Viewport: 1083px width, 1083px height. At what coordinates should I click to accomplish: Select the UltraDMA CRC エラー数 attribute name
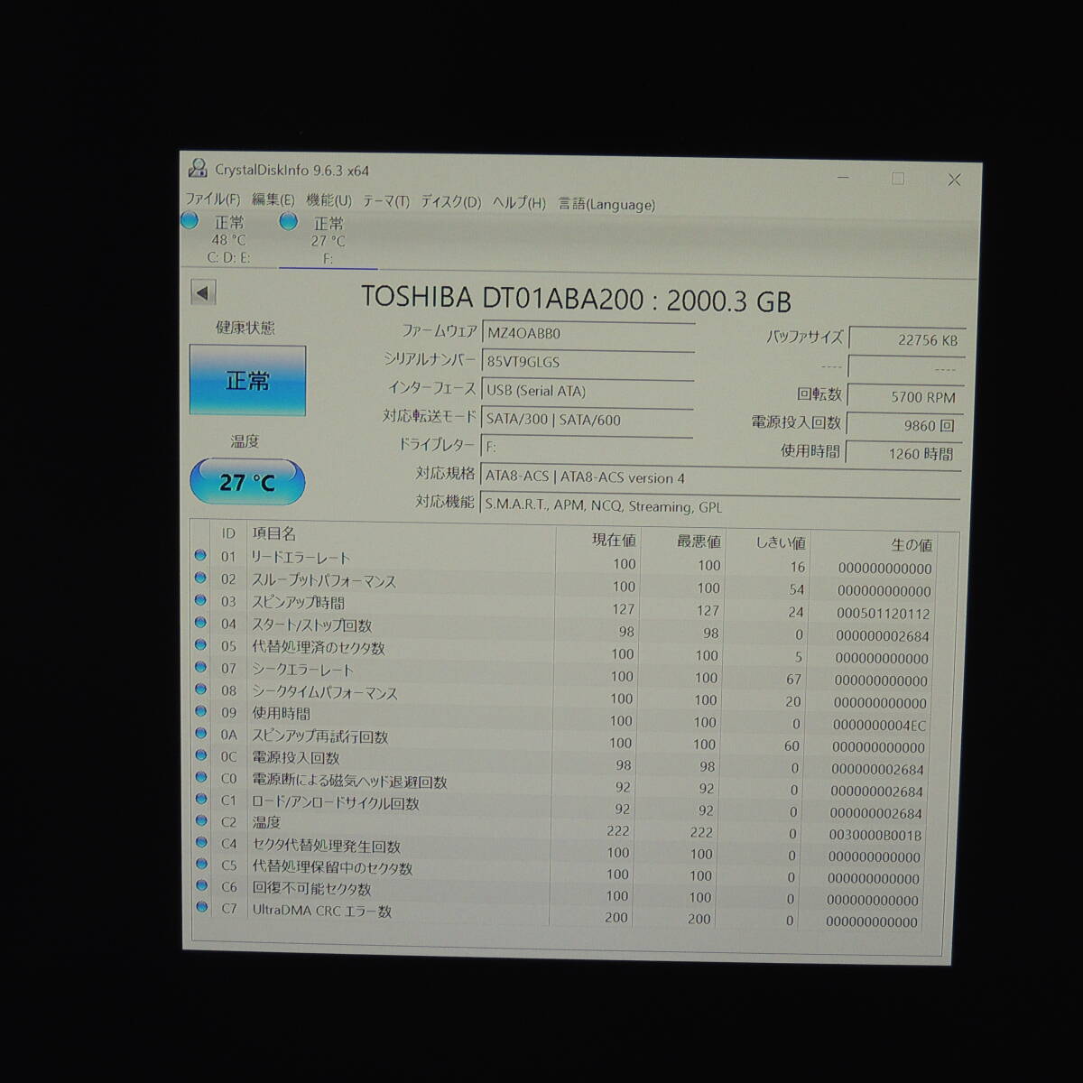[x=321, y=911]
